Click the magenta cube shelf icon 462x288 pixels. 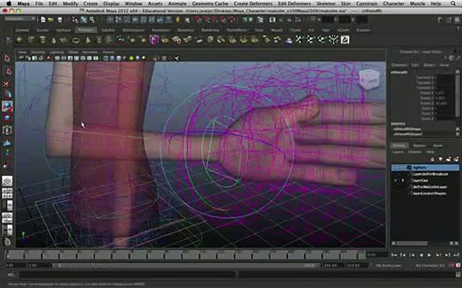(x=154, y=39)
